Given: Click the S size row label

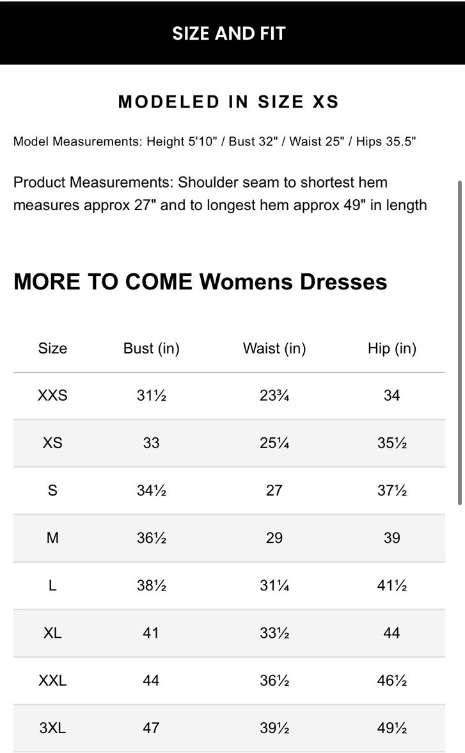Looking at the screenshot, I should pyautogui.click(x=52, y=490).
